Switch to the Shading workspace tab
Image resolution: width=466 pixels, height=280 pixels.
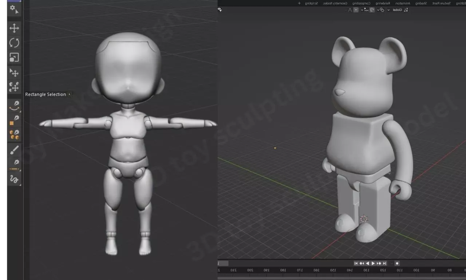coord(421,3)
